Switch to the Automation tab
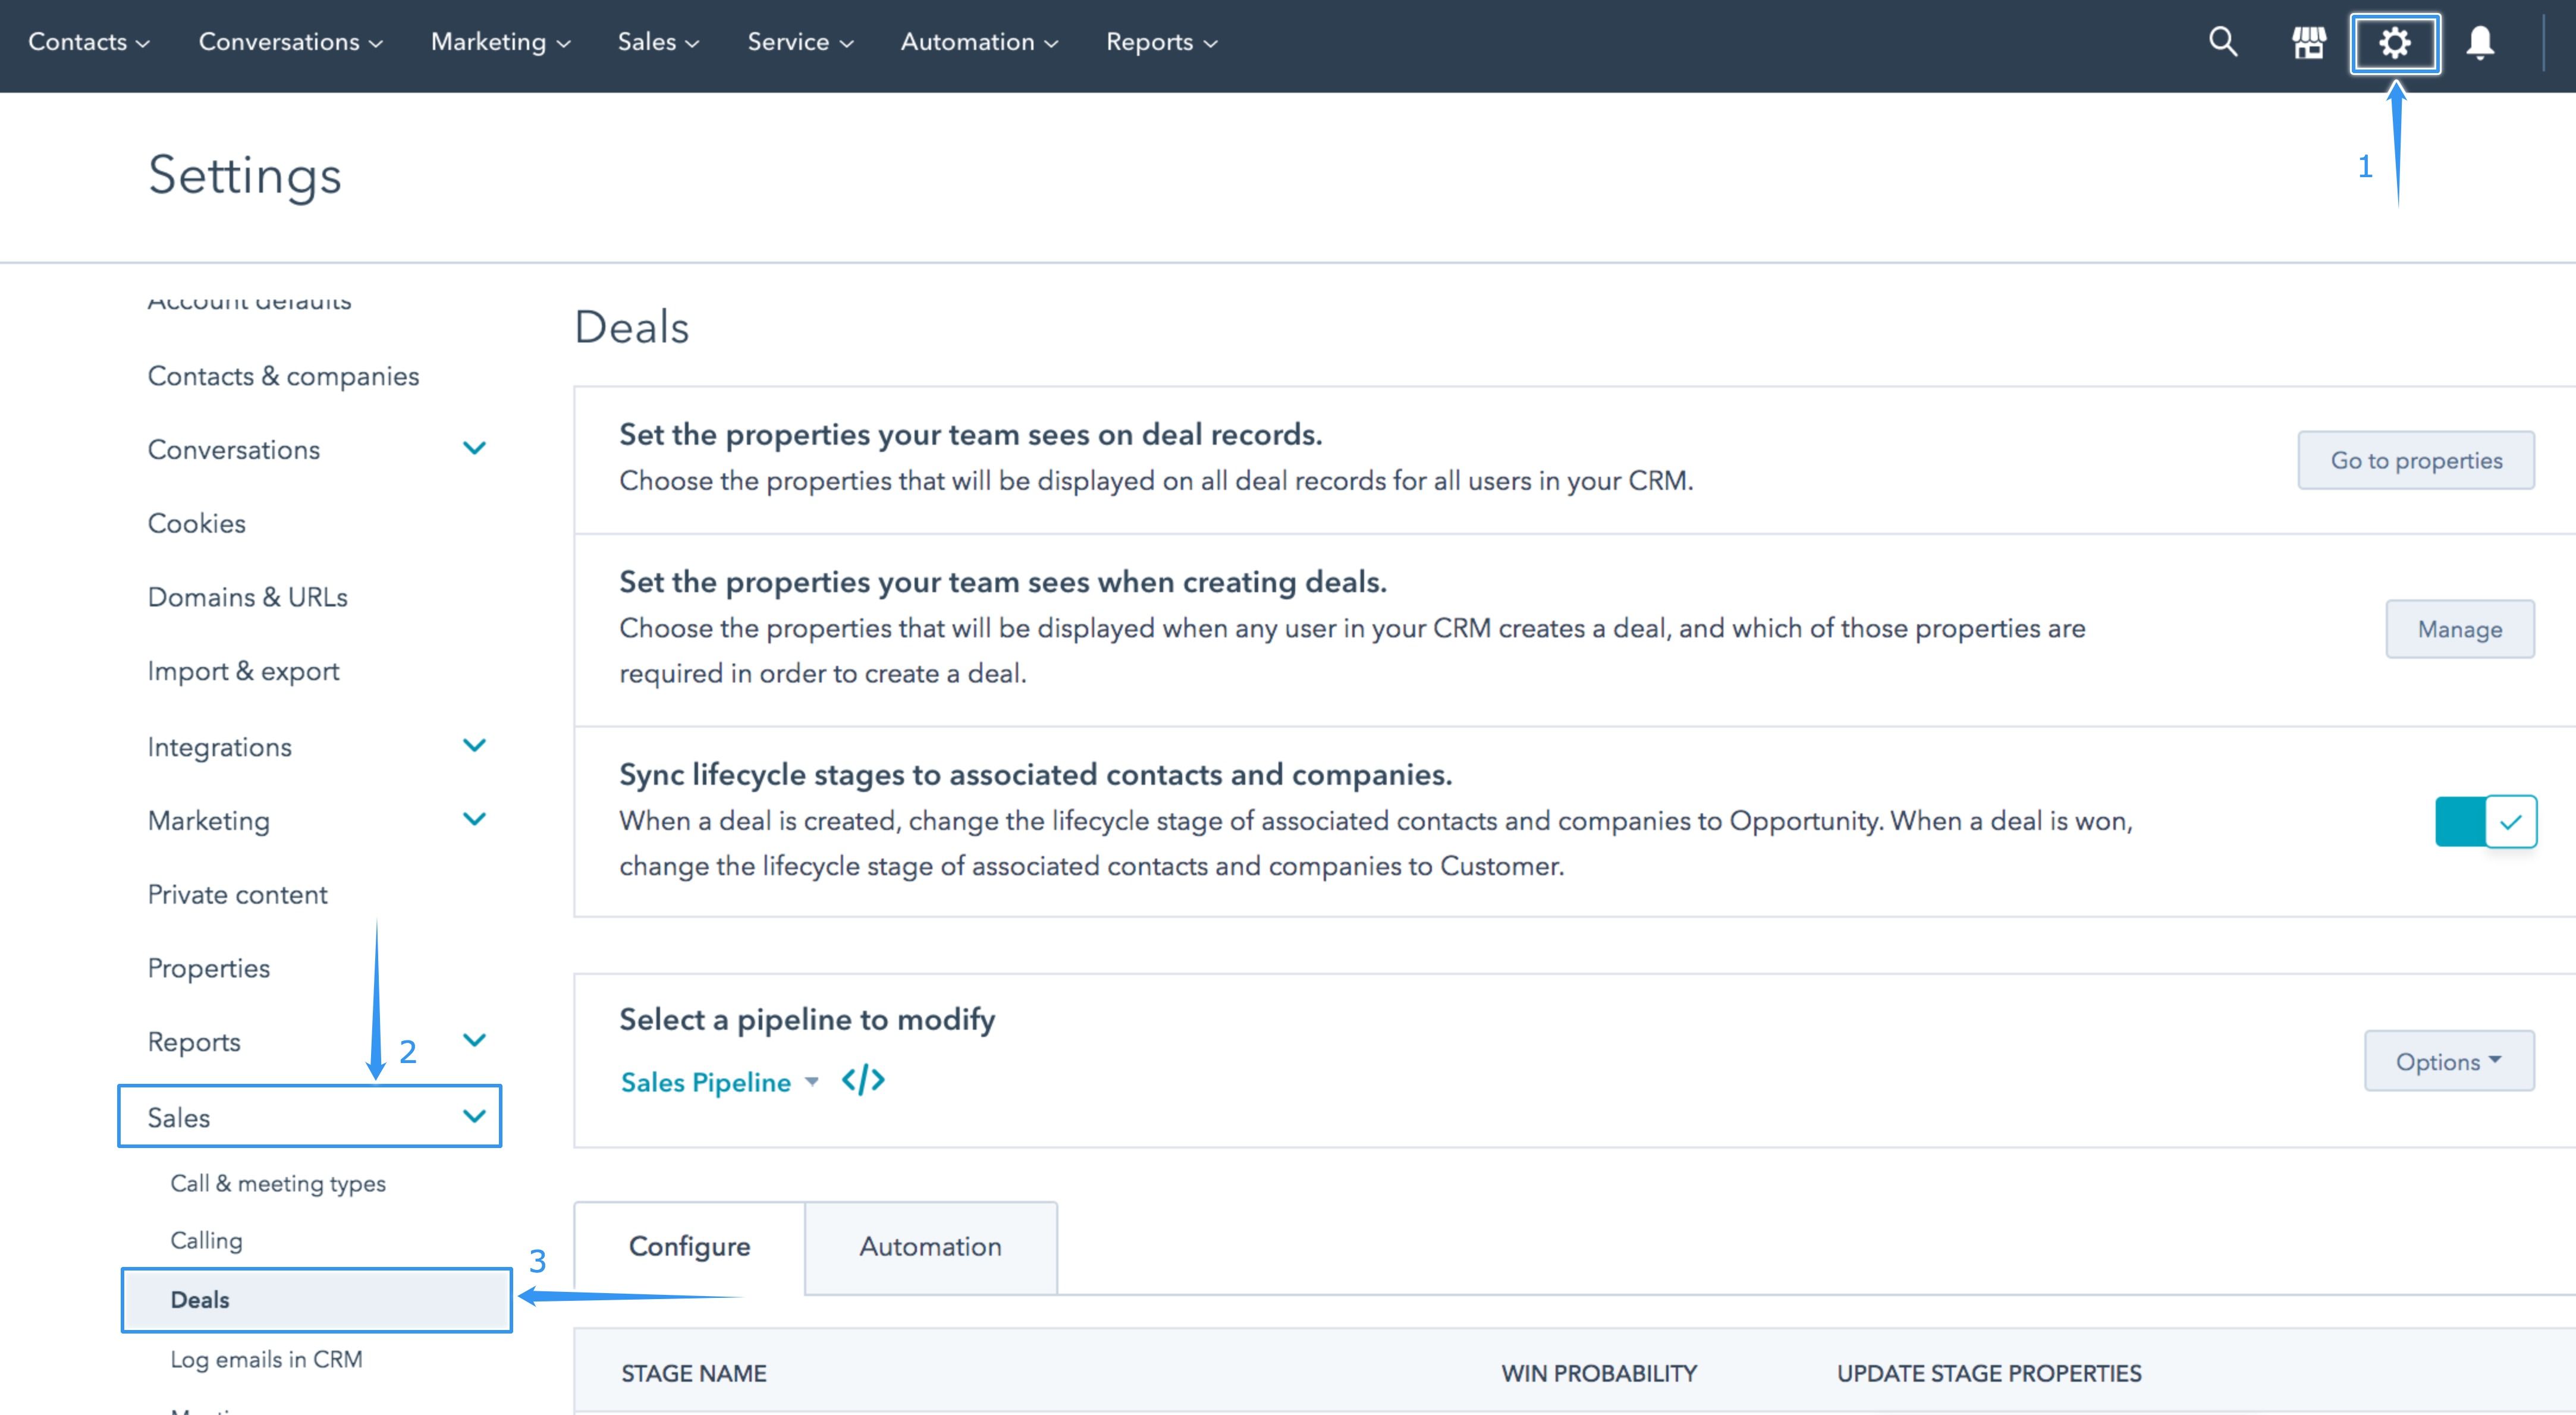This screenshot has width=2576, height=1415. pyautogui.click(x=930, y=1247)
